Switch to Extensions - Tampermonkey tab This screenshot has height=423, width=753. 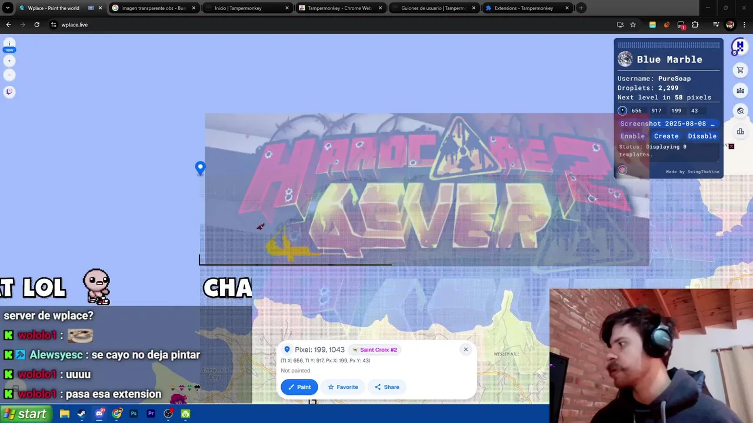point(527,8)
